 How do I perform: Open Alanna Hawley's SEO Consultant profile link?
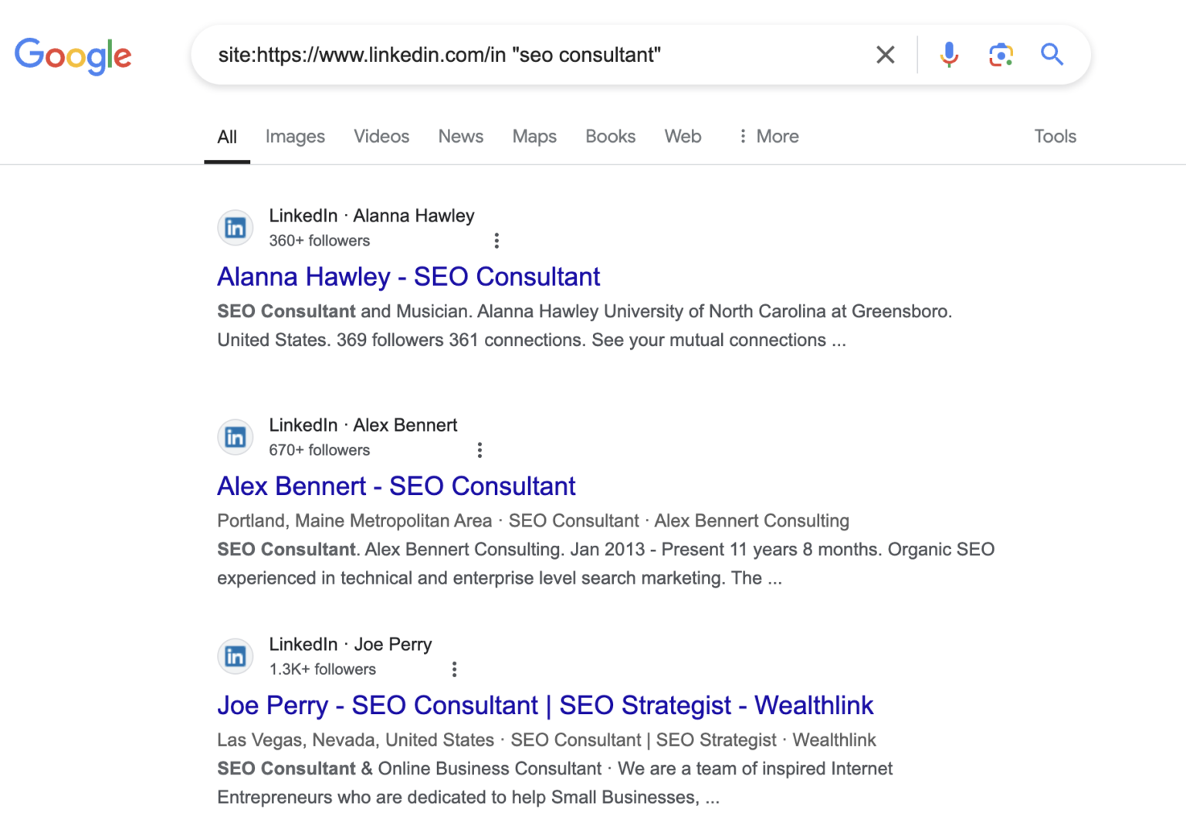tap(408, 276)
